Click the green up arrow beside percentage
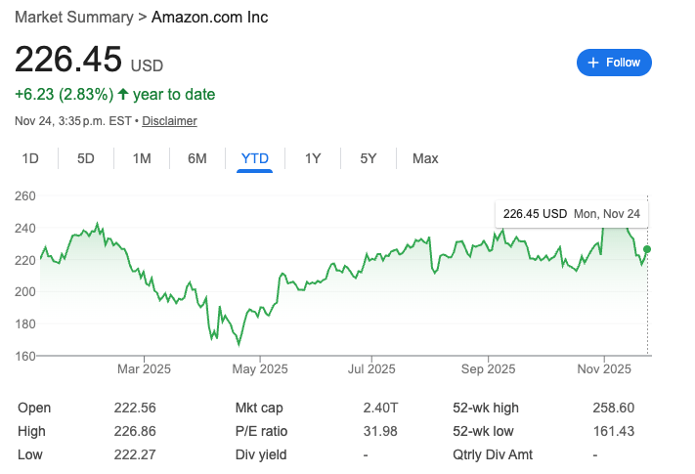 [123, 95]
